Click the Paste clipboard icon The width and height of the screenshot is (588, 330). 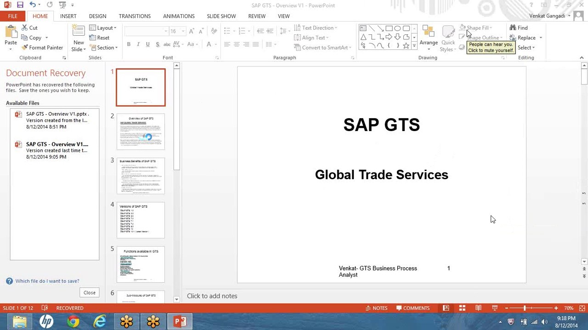11,33
